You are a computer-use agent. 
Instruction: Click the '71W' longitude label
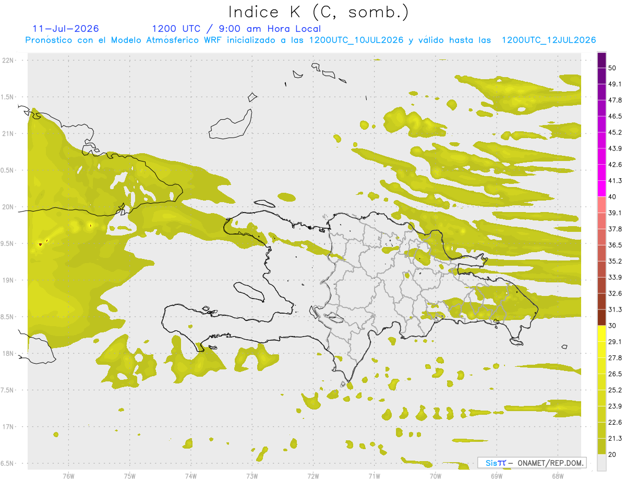click(x=374, y=476)
